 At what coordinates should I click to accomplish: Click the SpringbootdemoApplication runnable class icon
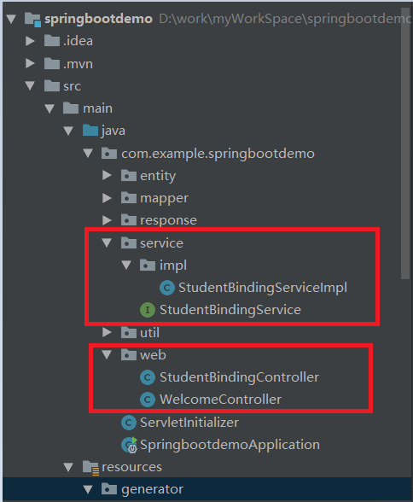coord(129,445)
